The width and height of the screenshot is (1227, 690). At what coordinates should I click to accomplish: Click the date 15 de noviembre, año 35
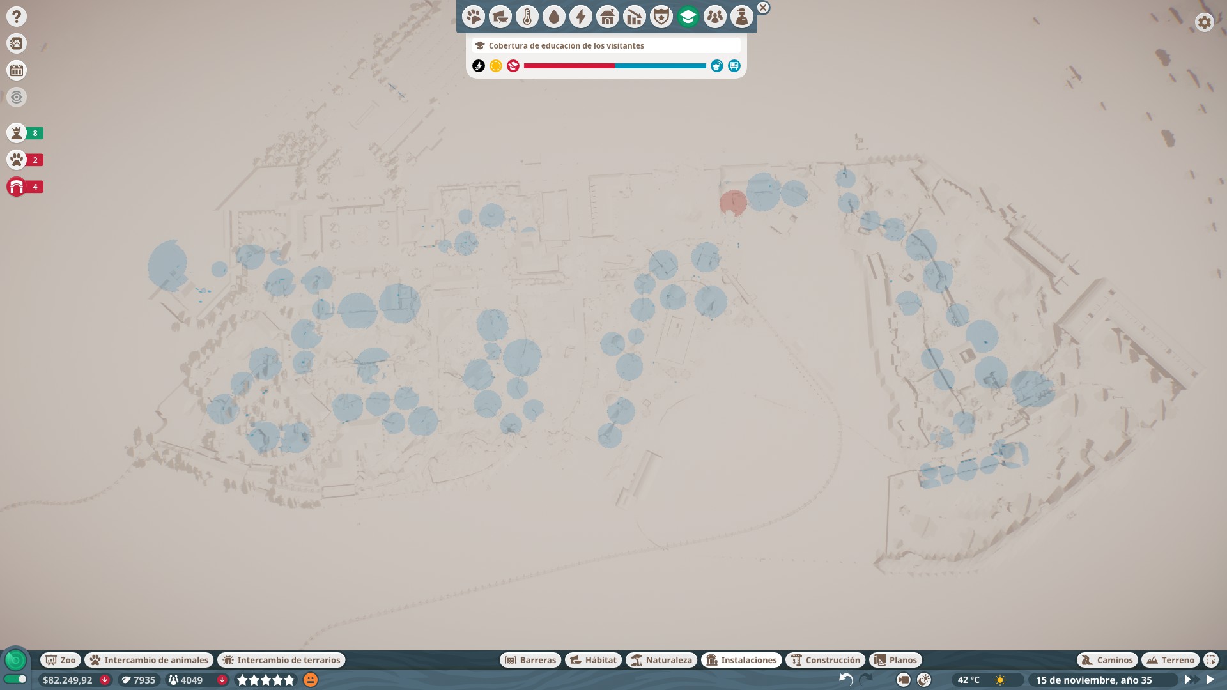1094,680
